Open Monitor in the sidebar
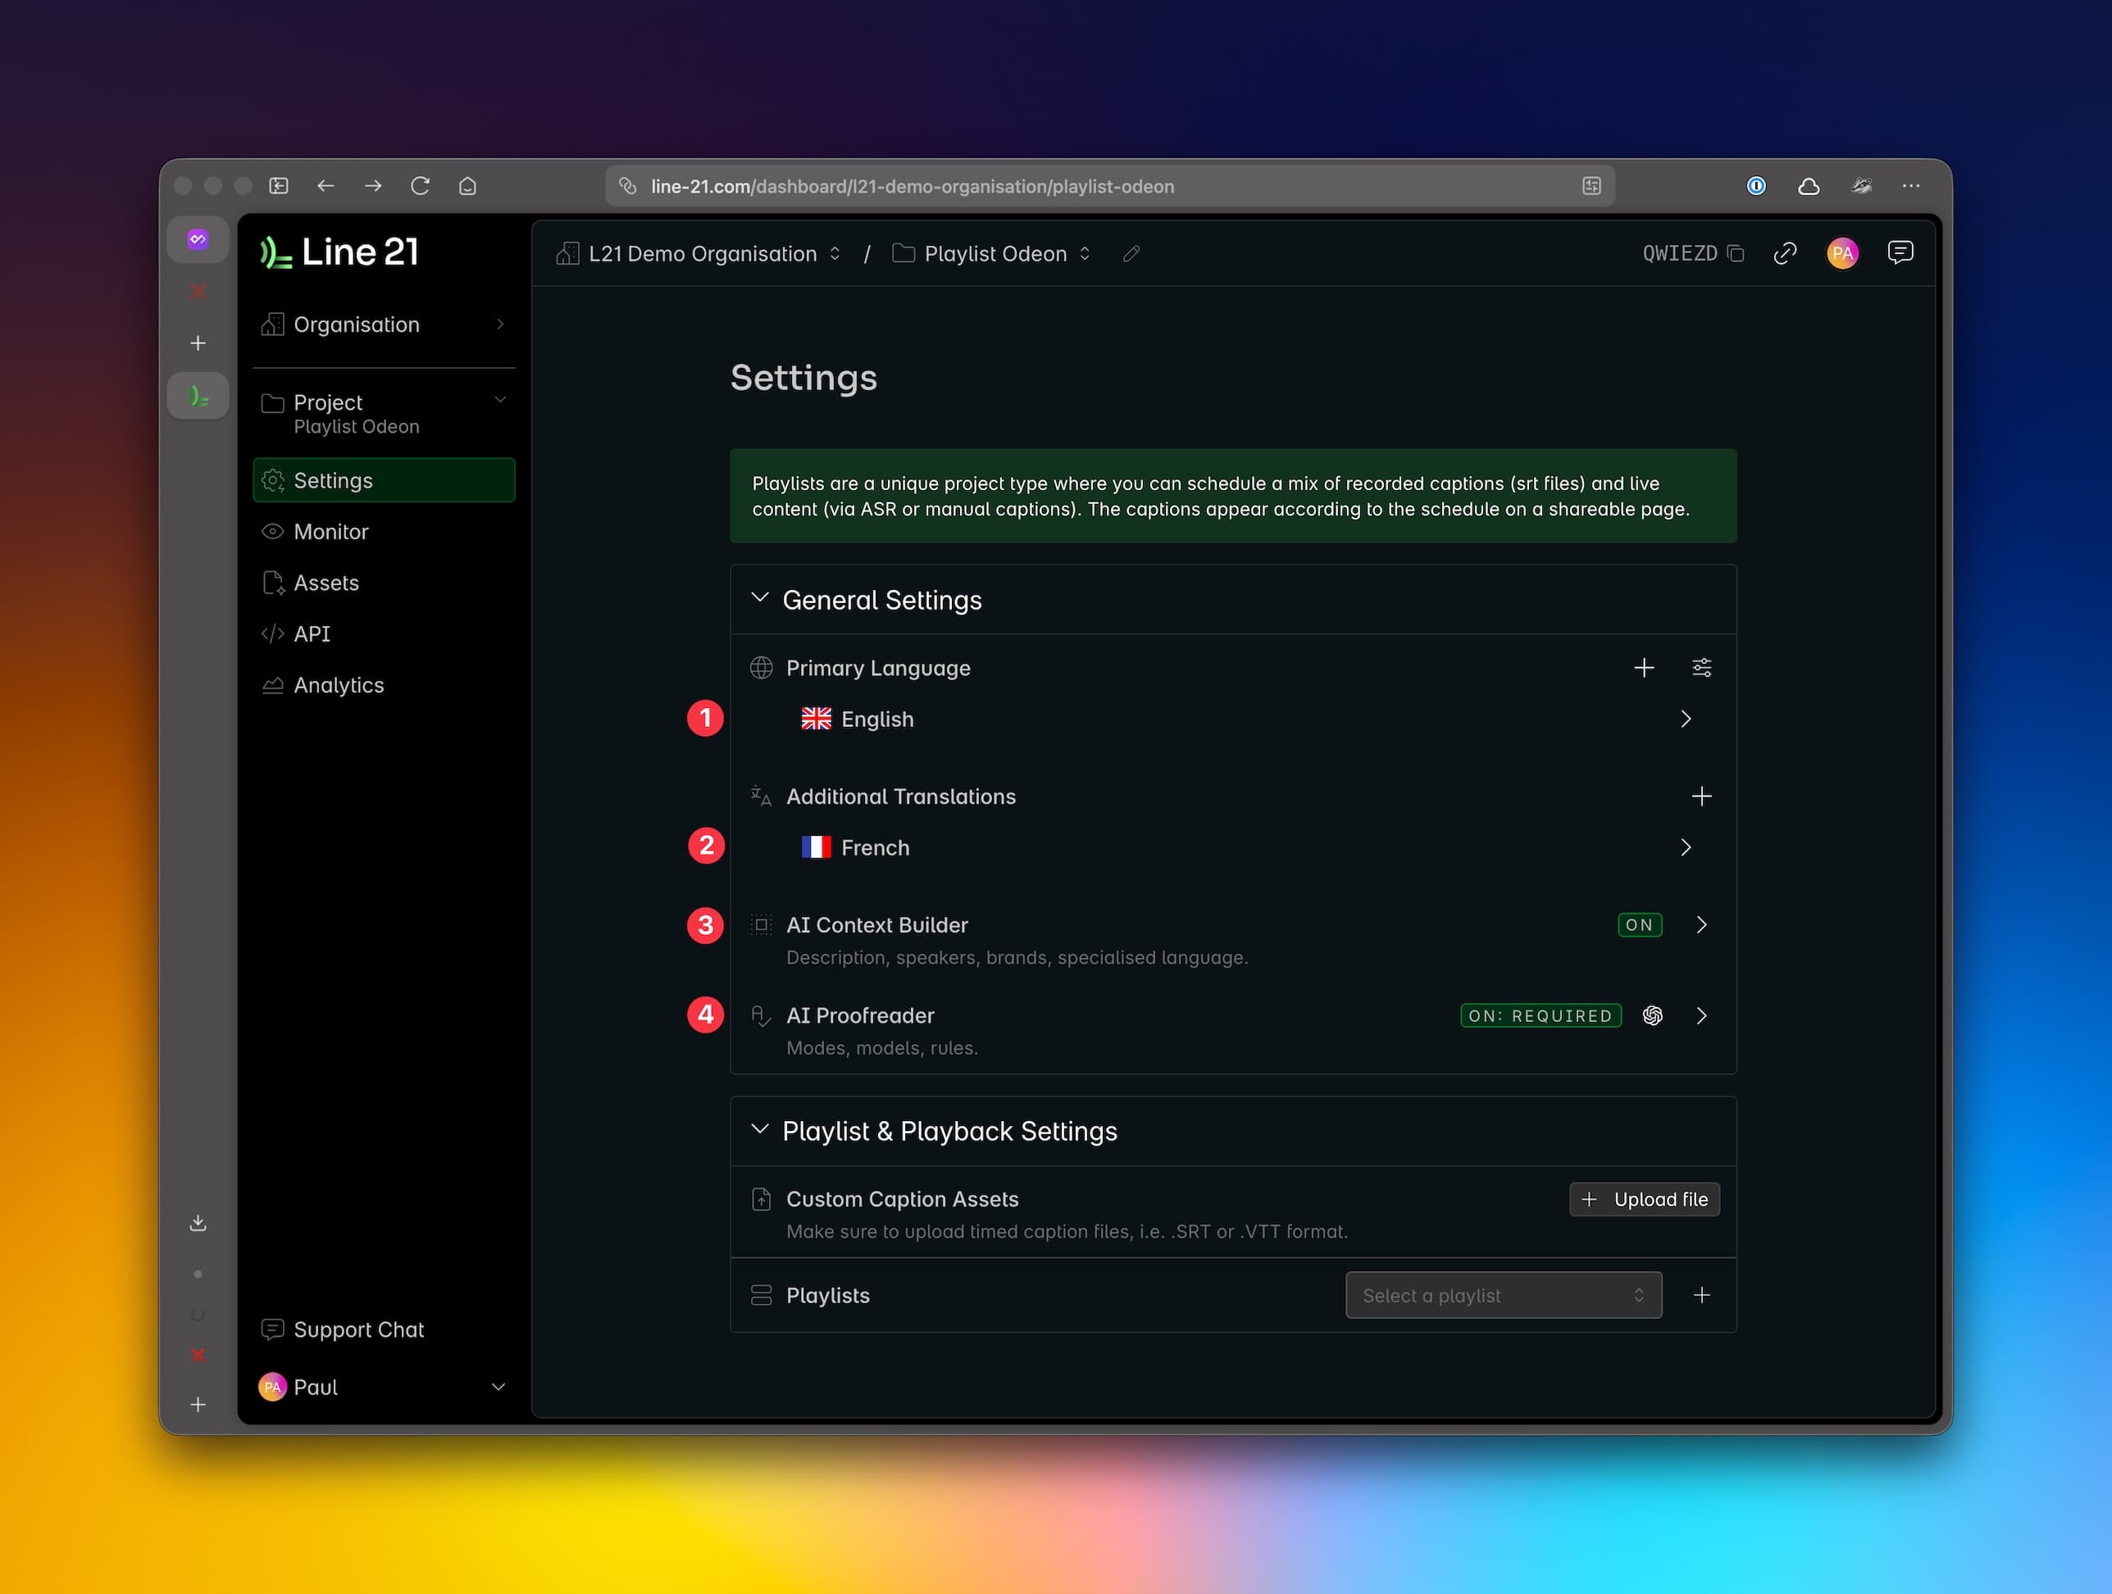The height and width of the screenshot is (1594, 2112). point(330,532)
